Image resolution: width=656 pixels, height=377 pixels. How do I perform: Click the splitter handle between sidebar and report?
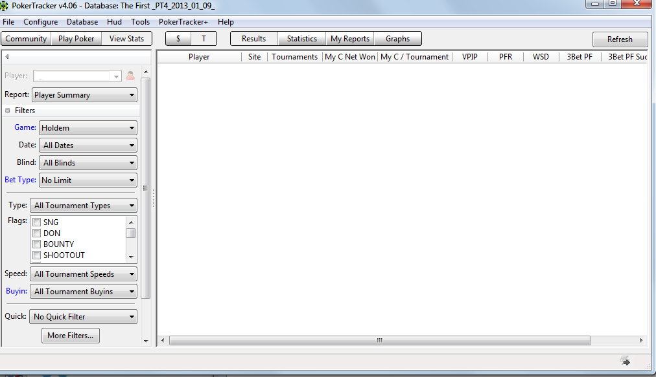[x=154, y=199]
